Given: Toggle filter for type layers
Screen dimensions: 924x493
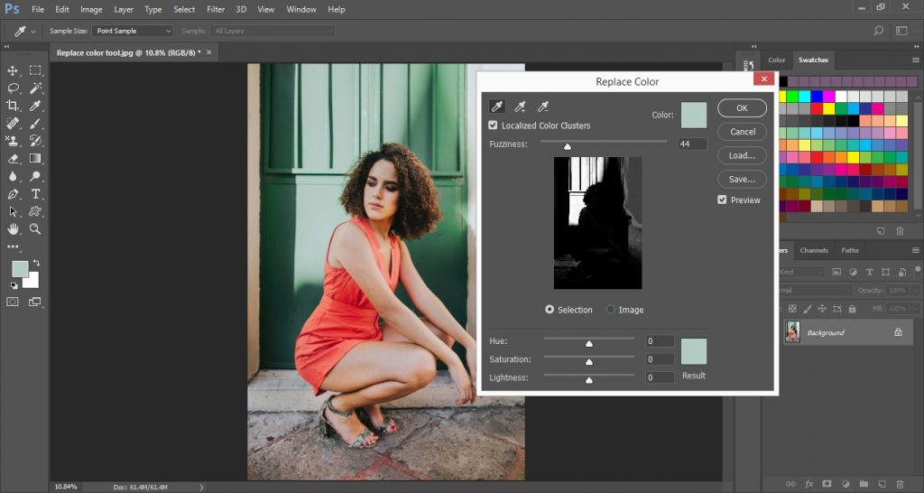Looking at the screenshot, I should 869,272.
